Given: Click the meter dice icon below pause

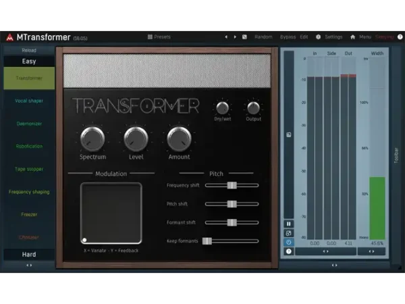Looking at the screenshot, I should [288, 233].
